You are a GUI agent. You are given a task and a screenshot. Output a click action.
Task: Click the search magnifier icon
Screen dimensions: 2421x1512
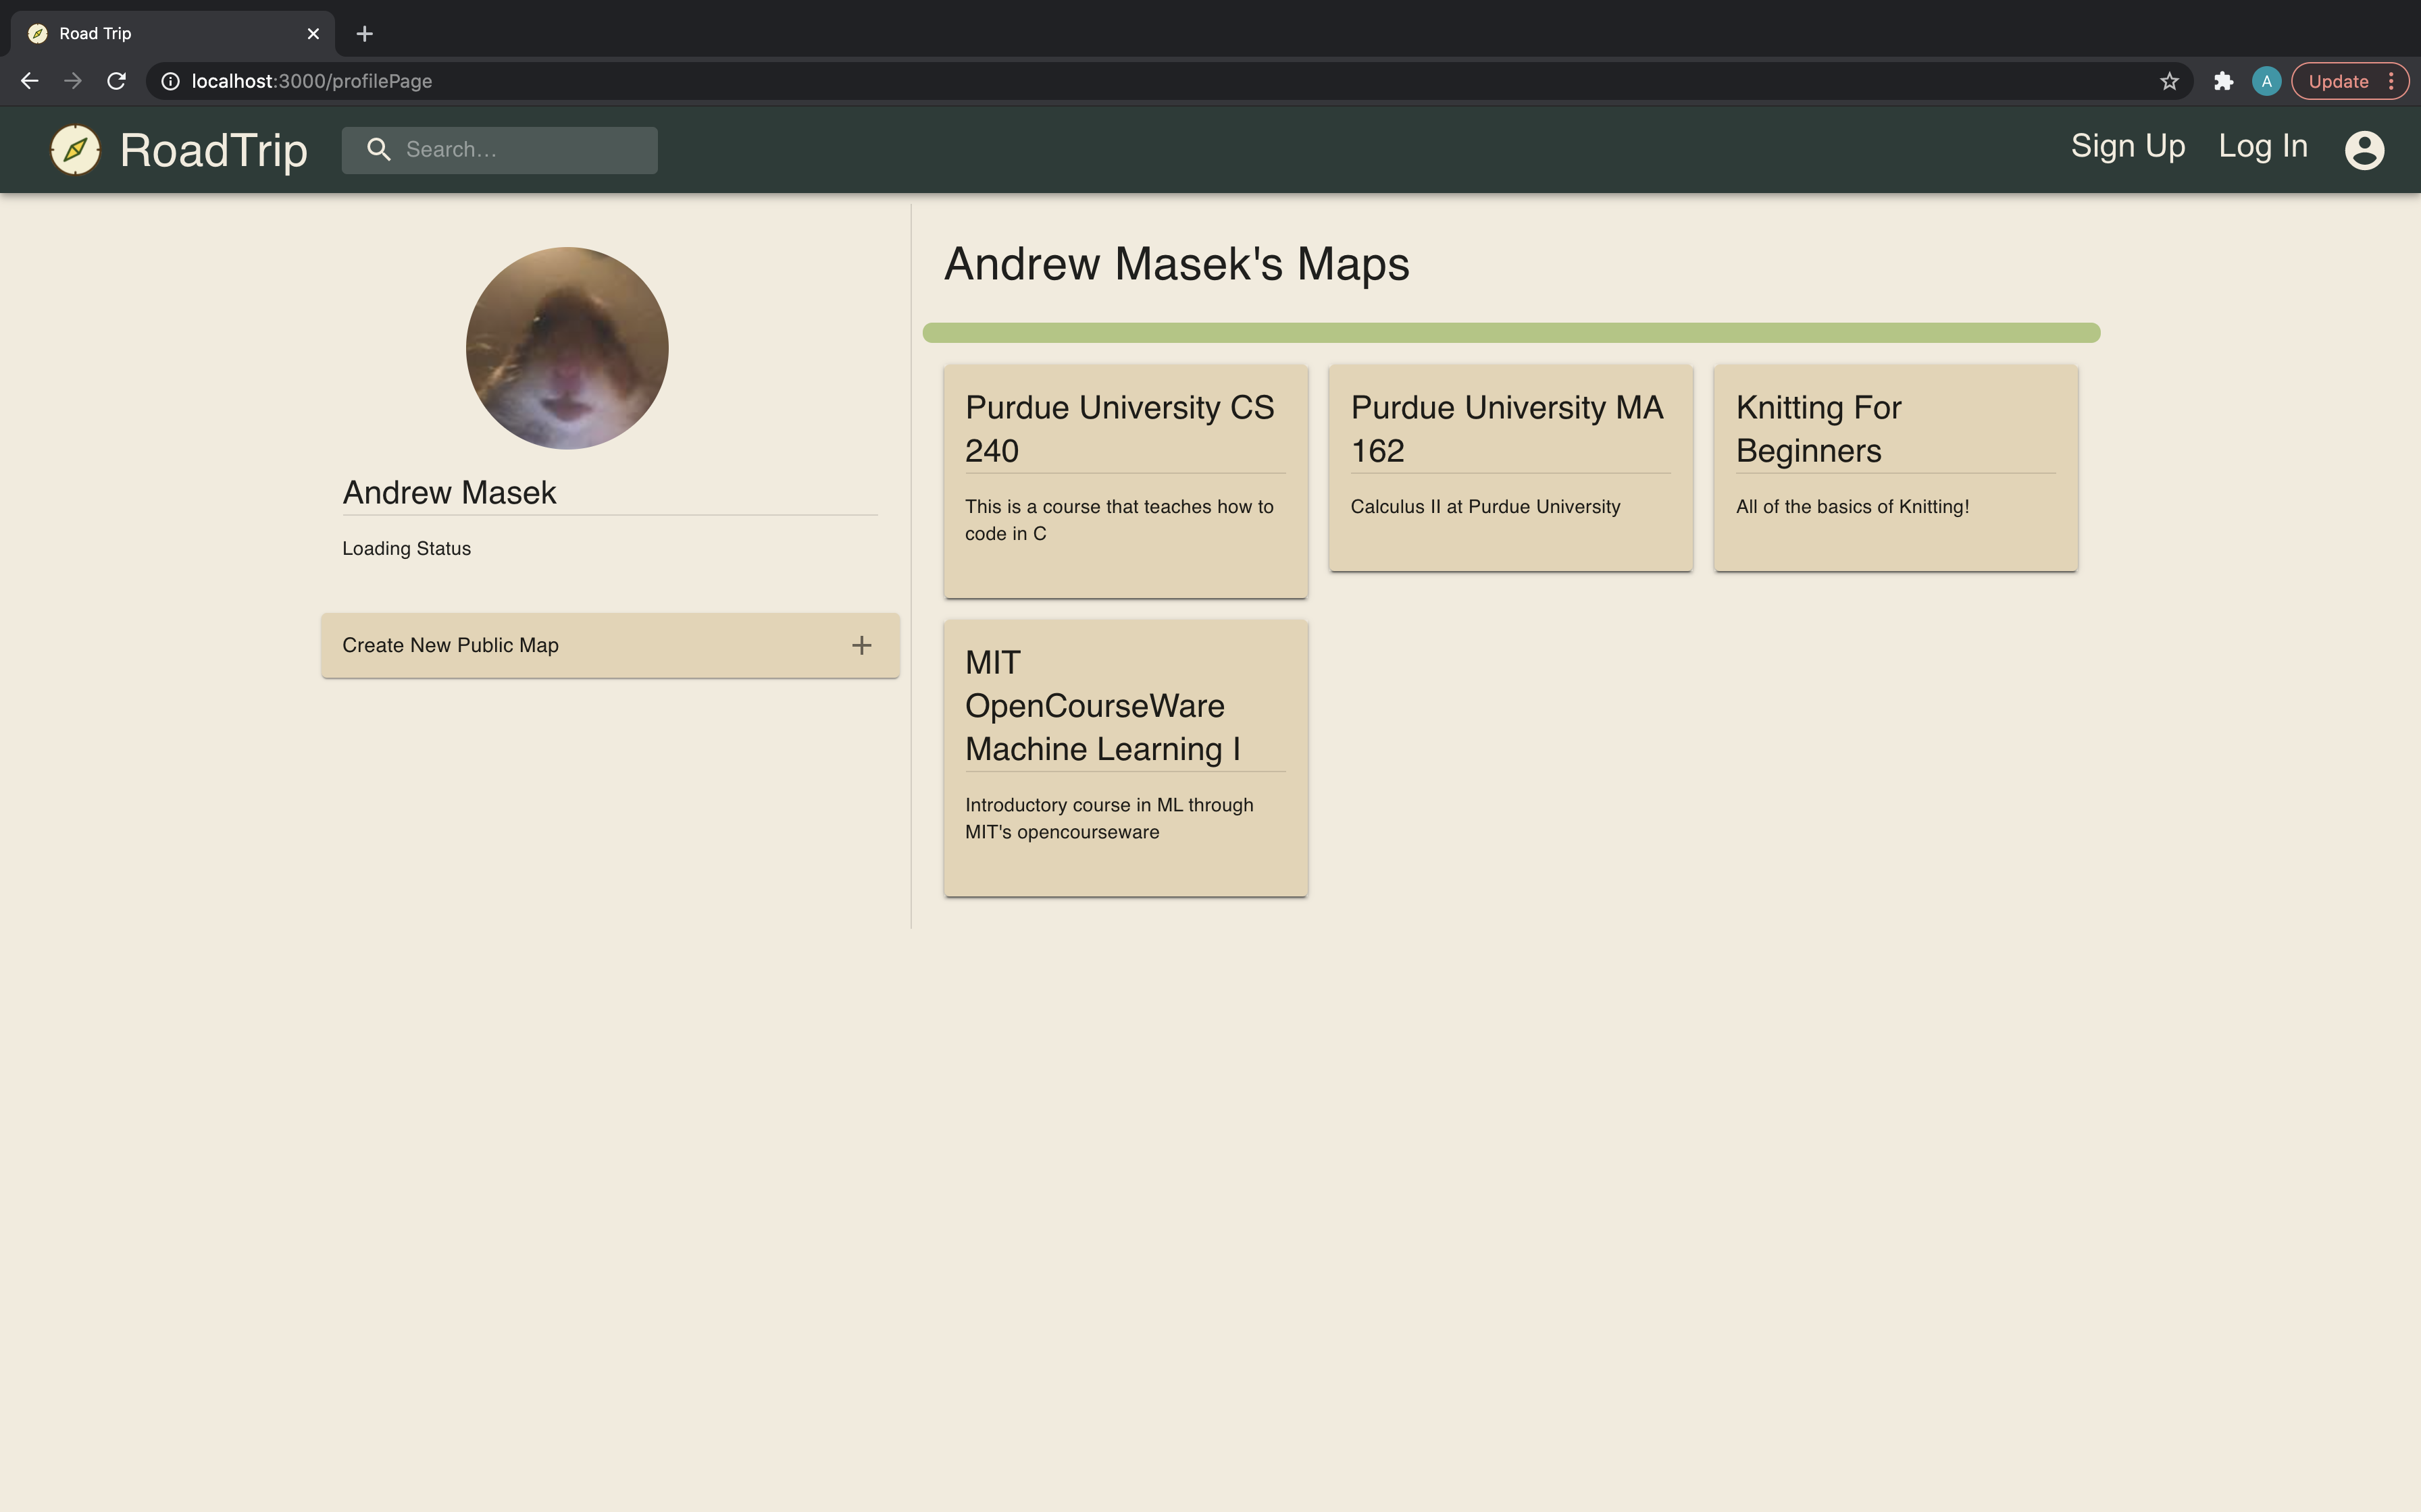tap(378, 150)
